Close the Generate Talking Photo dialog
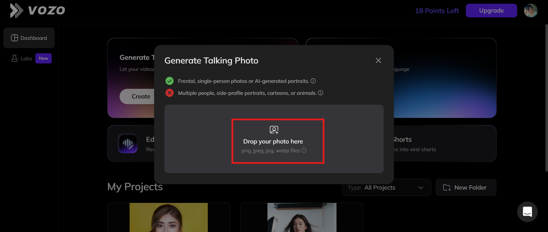 coord(378,60)
